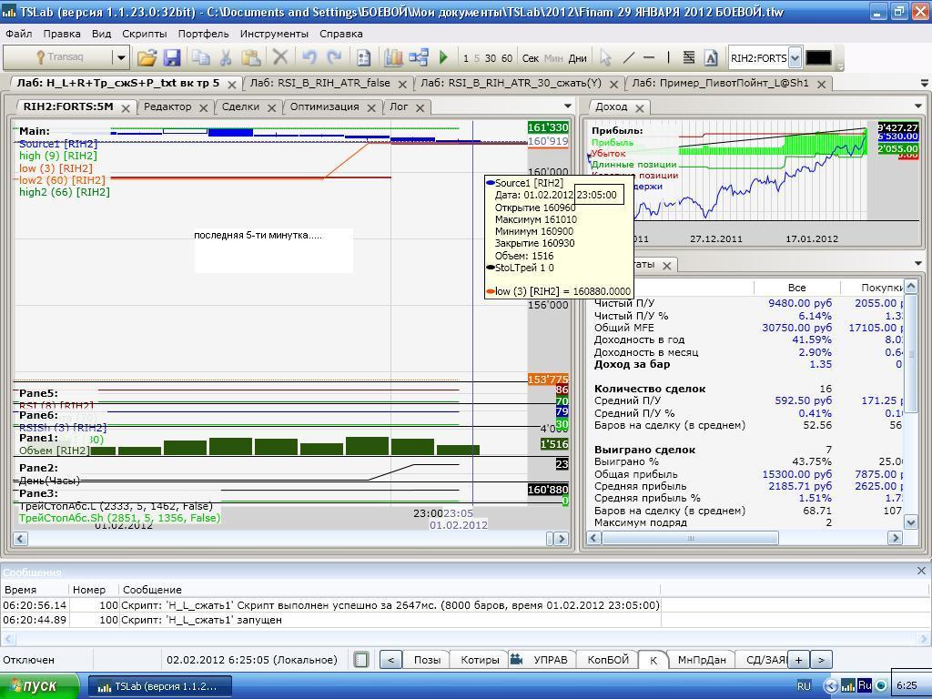The height and width of the screenshot is (699, 932).
Task: Switch the interval to 30
Action: 490,58
